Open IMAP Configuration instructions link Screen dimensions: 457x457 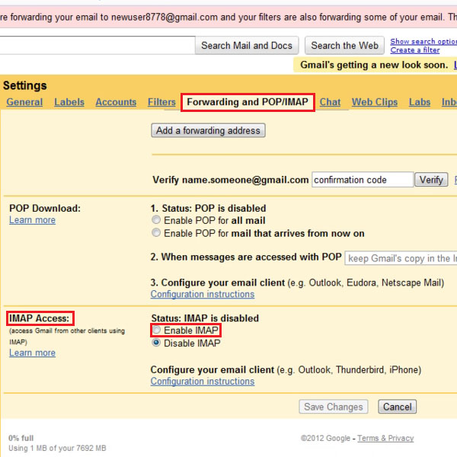coord(203,382)
